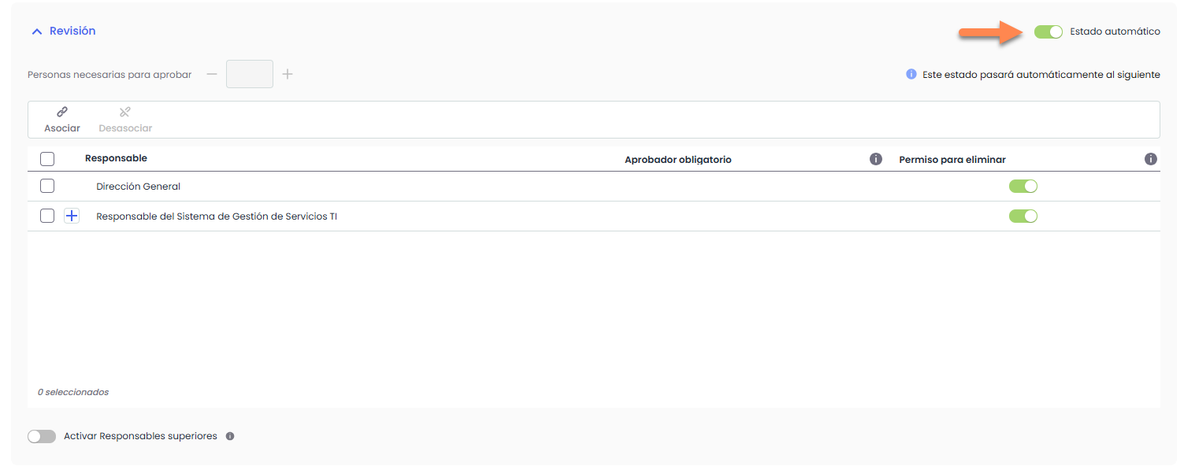Check the select-all checkbox in table header
The image size is (1184, 466).
point(47,159)
